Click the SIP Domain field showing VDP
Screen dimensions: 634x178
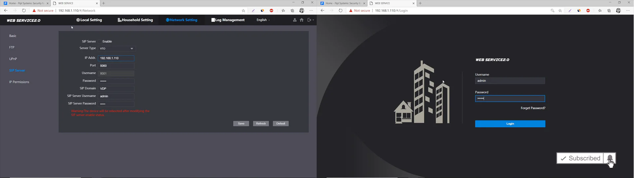(116, 89)
